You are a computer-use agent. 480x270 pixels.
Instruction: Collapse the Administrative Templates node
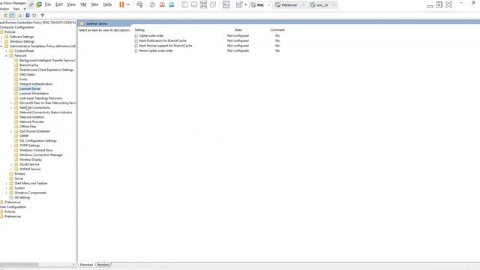pyautogui.click(x=1, y=46)
